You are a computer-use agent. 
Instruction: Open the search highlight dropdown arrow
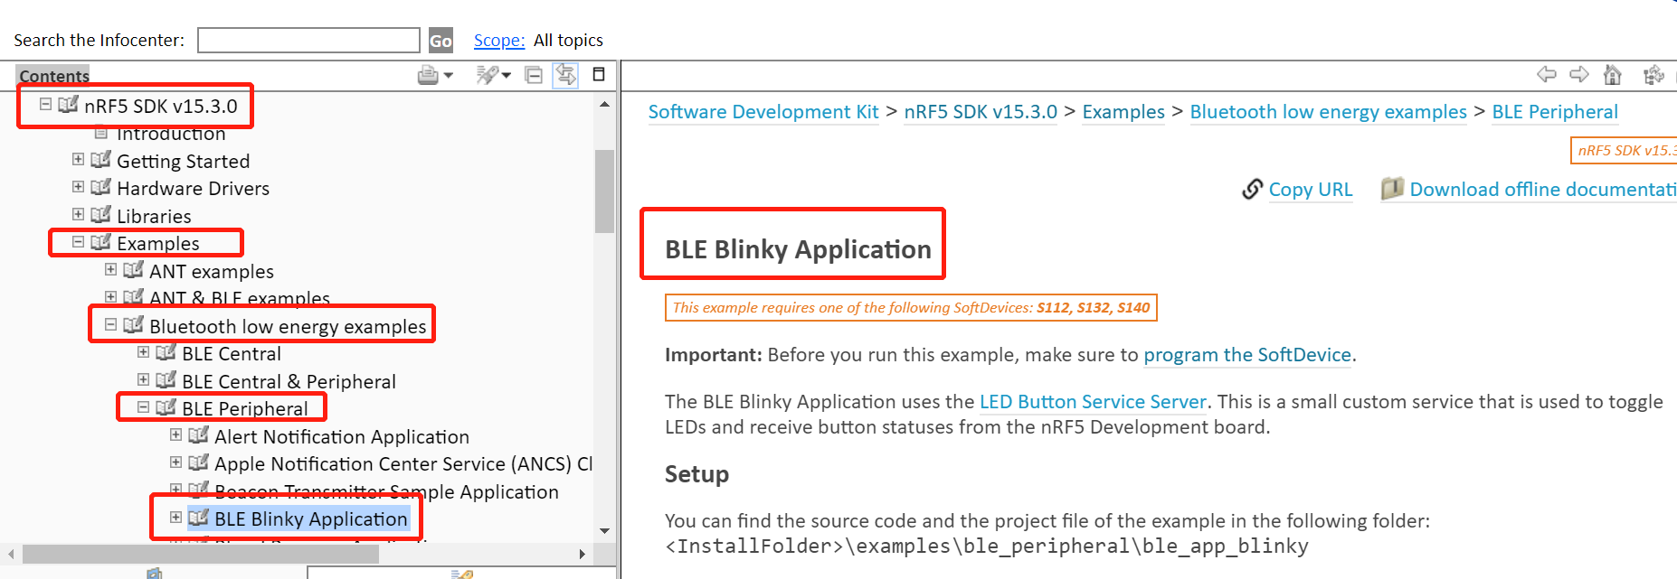507,76
